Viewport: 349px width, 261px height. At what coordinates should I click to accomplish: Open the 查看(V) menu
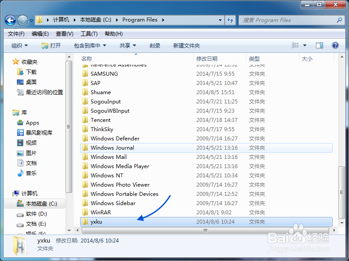point(64,34)
